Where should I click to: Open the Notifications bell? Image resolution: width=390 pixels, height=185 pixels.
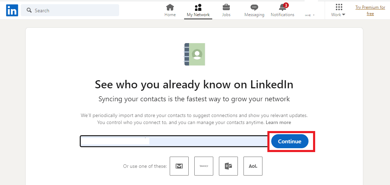click(x=283, y=7)
